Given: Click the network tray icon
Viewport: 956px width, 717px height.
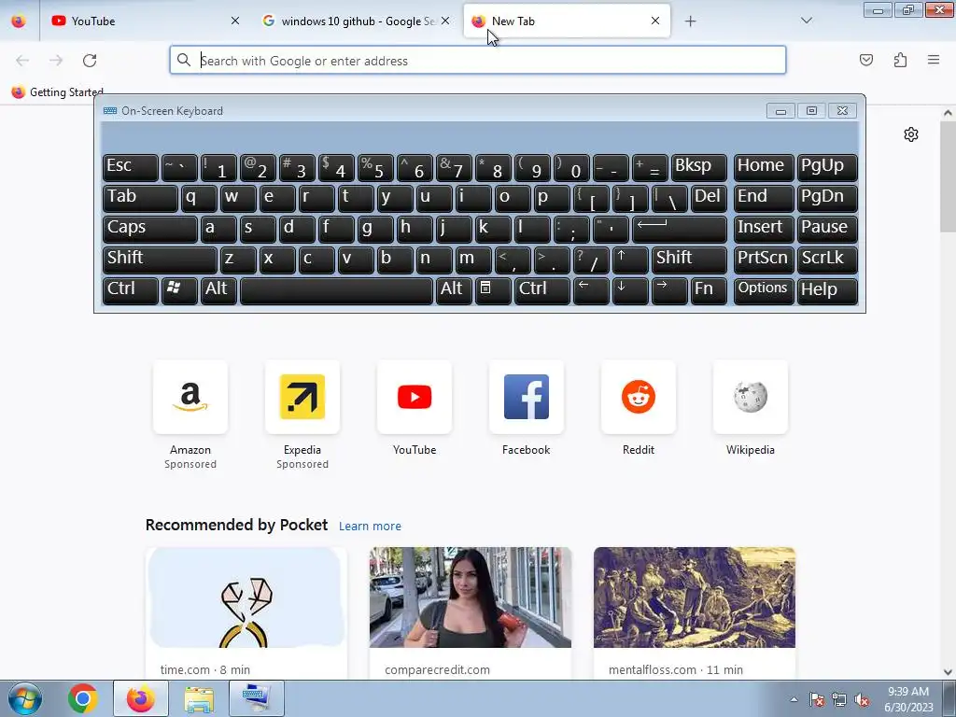Looking at the screenshot, I should click(839, 700).
